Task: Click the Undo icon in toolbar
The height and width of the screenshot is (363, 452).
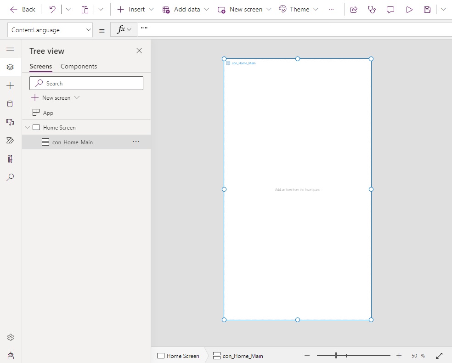Action: point(52,10)
